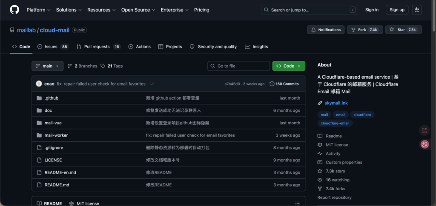This screenshot has width=436, height=206.
Task: Open appearance settings slider icon
Action: click(417, 10)
